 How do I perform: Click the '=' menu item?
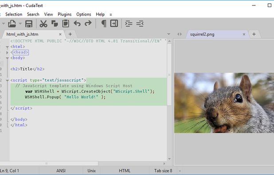(x=111, y=15)
